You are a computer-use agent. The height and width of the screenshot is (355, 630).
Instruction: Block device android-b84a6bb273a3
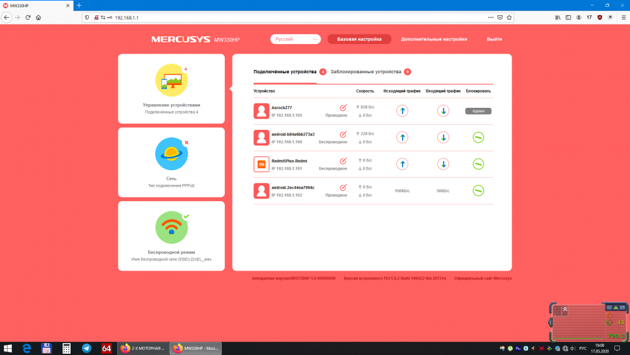(x=478, y=137)
